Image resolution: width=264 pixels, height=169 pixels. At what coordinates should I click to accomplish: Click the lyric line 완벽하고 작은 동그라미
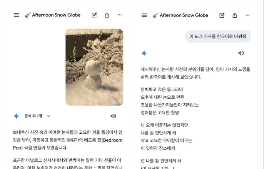(162, 89)
